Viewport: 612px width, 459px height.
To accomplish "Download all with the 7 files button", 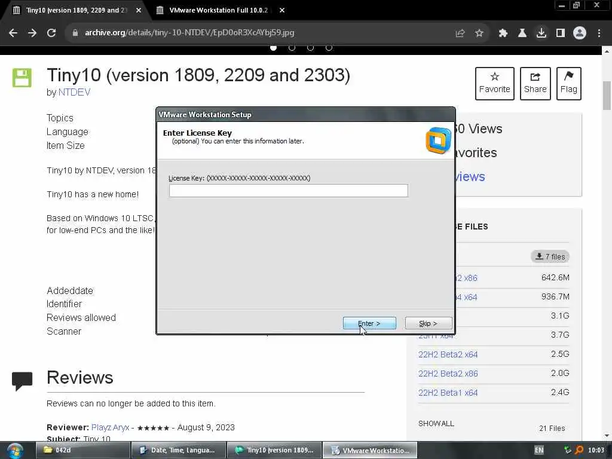I will tap(550, 256).
